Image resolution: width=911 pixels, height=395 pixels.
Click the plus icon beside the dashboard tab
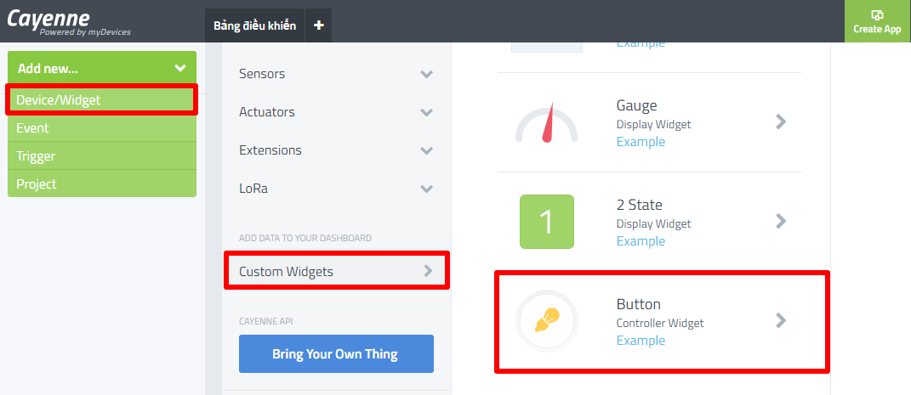(319, 25)
